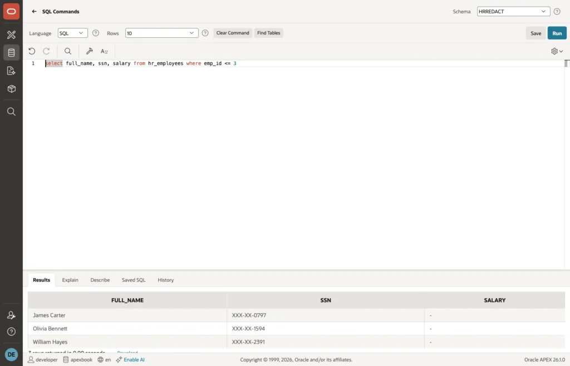Select the XXX-XX-0797 SSN cell
Viewport: 570px width, 366px height.
pyautogui.click(x=325, y=315)
